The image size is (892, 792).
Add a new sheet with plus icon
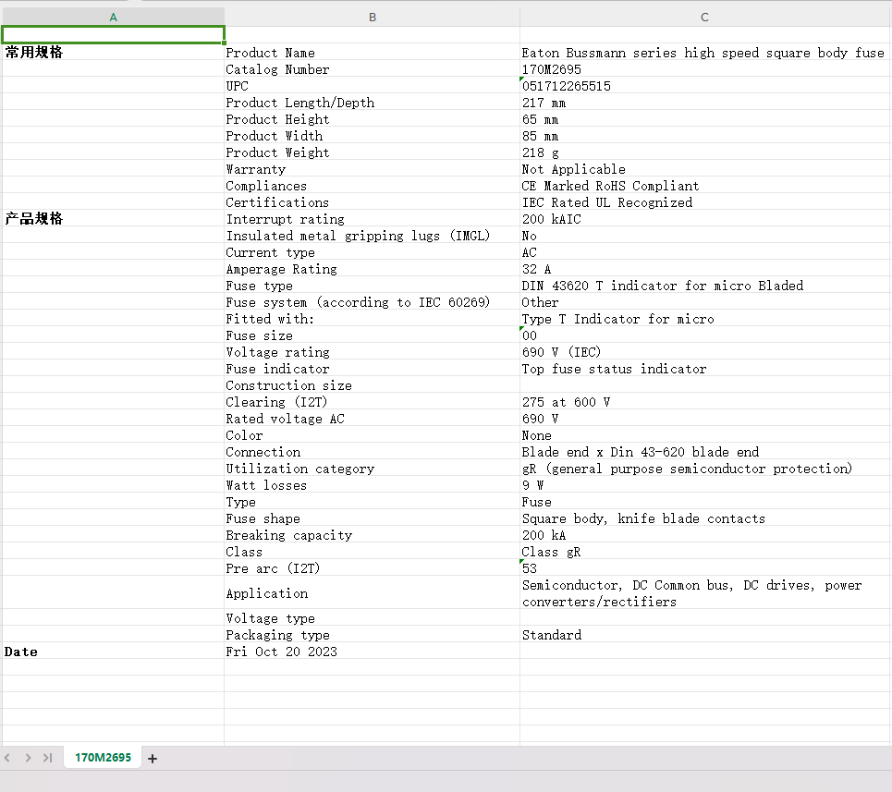click(x=153, y=759)
